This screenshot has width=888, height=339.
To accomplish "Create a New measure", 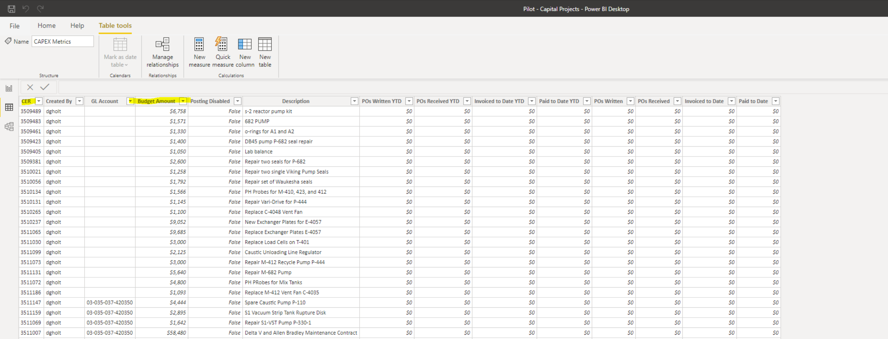I will pos(199,53).
